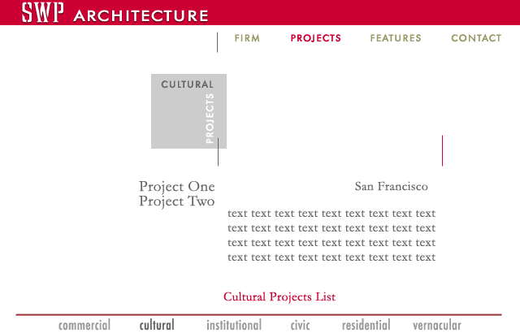Switch to the commercial category tab
The height and width of the screenshot is (333, 520).
(x=84, y=325)
